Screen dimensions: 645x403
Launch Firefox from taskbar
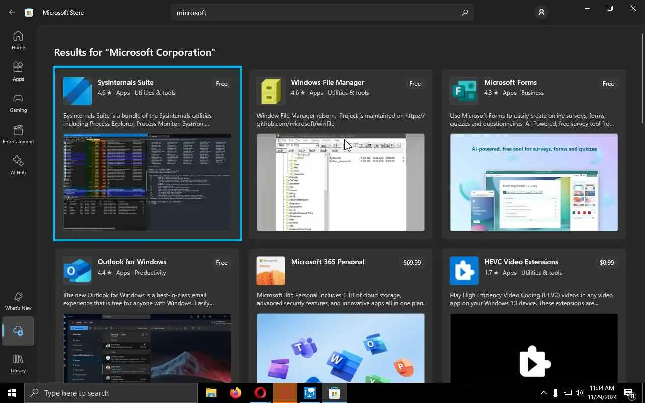pos(235,393)
